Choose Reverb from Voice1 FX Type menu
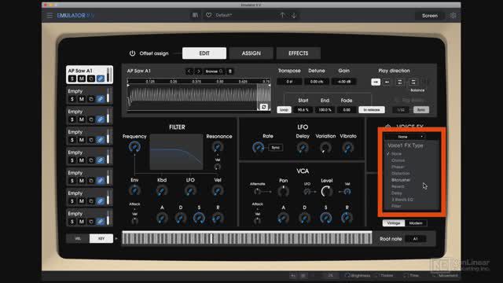503x283 pixels. [398, 186]
